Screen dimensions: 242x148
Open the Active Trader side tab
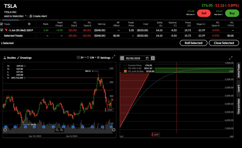point(238,70)
